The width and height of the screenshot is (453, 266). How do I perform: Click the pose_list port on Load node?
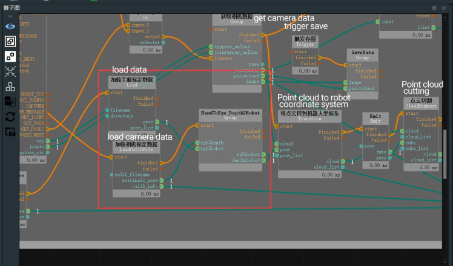[157, 128]
